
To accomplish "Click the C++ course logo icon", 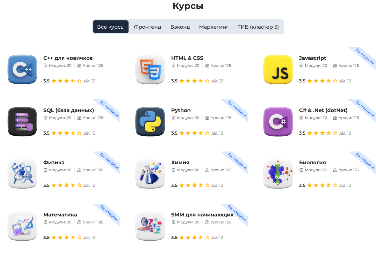I will (22, 69).
